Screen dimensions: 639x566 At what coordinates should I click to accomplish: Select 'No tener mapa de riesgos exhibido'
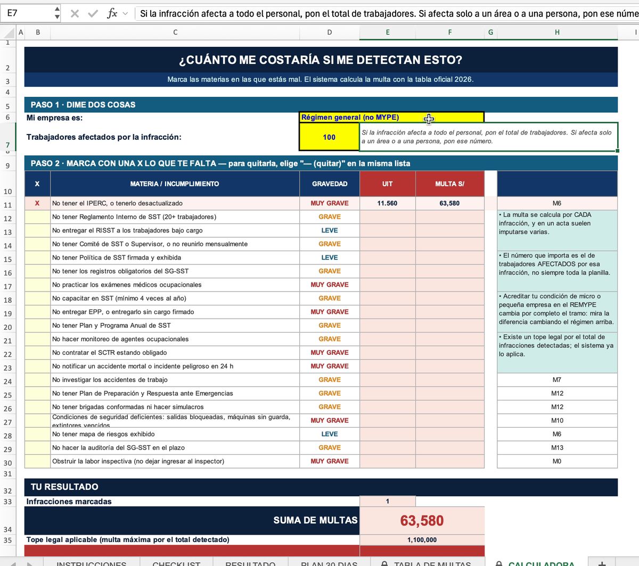coord(103,434)
